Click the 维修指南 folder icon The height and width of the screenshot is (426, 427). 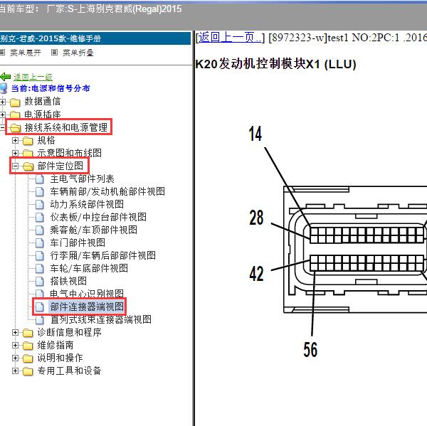pos(28,346)
